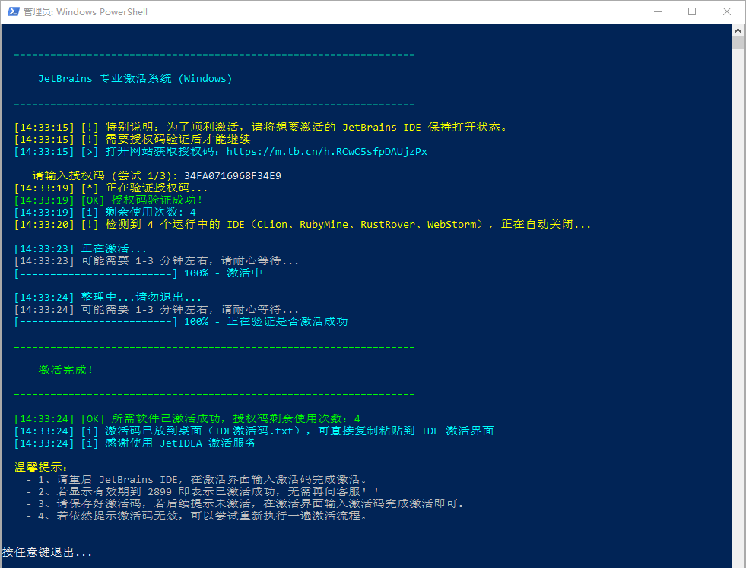The image size is (746, 568).
Task: Click the "特别说明" notice line
Action: pos(261,128)
